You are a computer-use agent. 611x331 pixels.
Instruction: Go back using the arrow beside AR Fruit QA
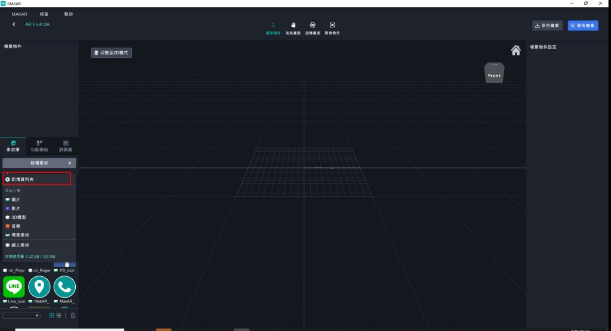pos(14,24)
